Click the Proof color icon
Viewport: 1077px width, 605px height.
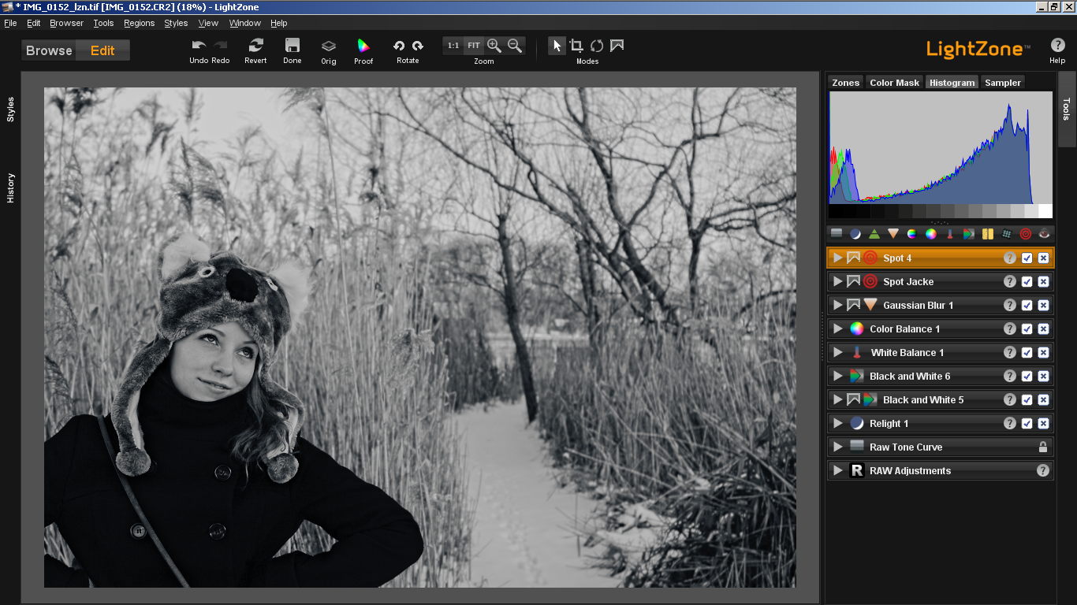tap(363, 46)
